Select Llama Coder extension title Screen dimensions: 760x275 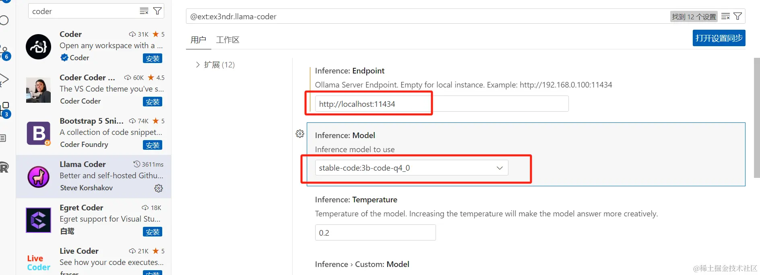pyautogui.click(x=83, y=164)
